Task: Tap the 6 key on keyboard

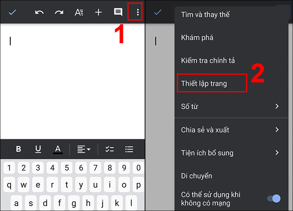Action: [81, 168]
